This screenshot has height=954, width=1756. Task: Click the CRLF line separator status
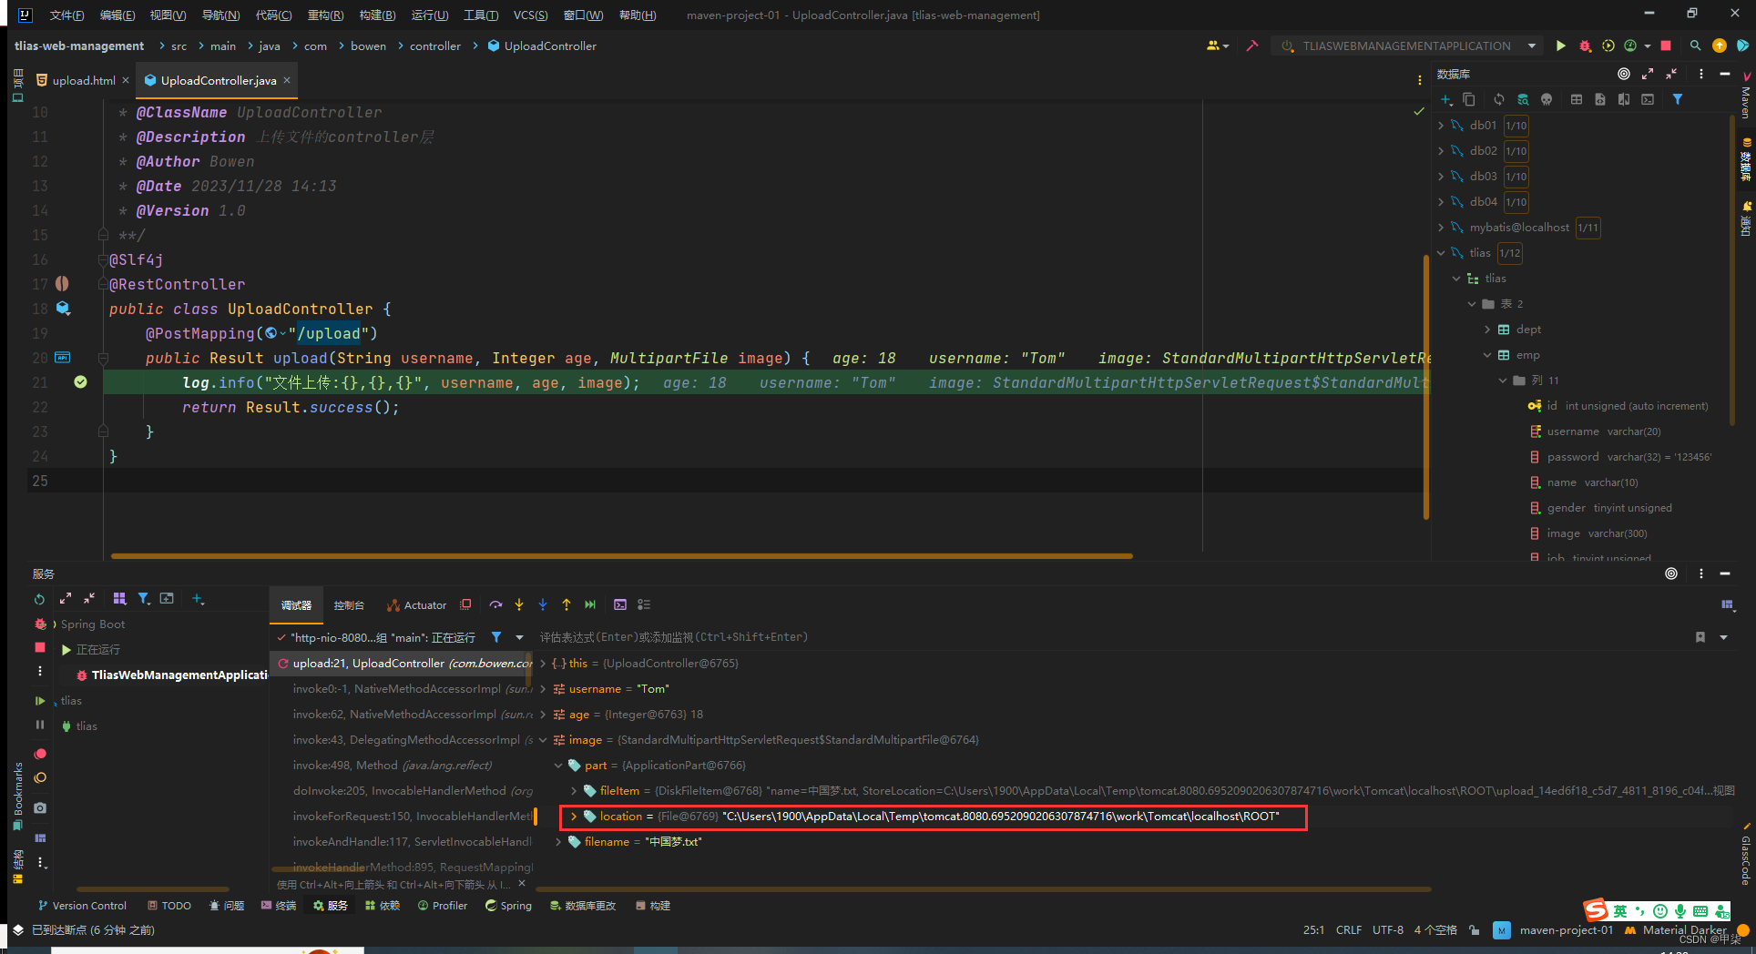[1348, 929]
